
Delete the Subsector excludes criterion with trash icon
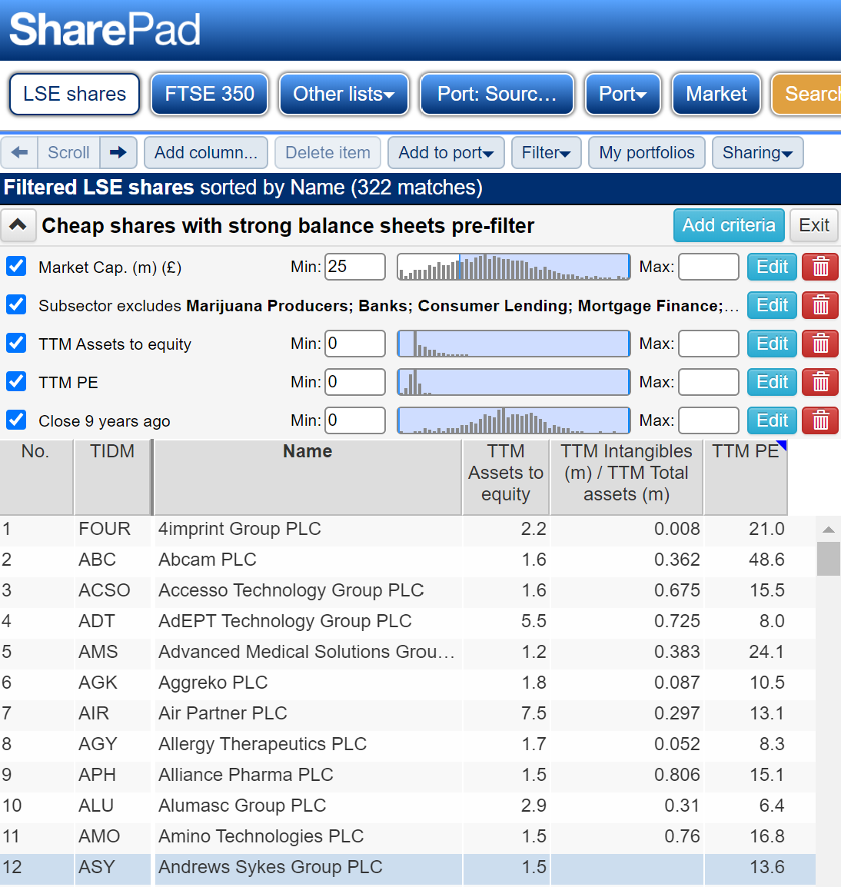[x=820, y=305]
